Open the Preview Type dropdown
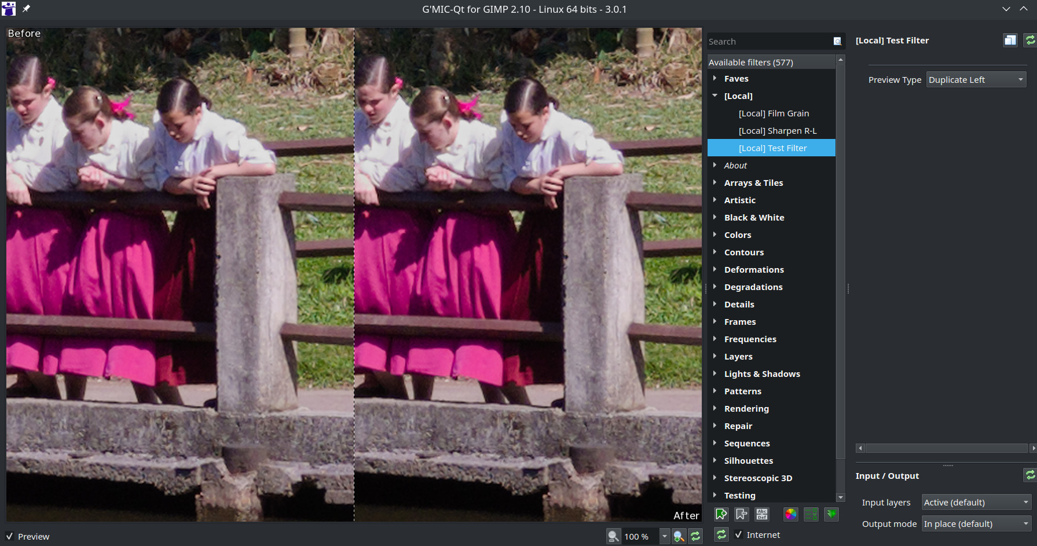Viewport: 1037px width, 546px height. click(976, 80)
